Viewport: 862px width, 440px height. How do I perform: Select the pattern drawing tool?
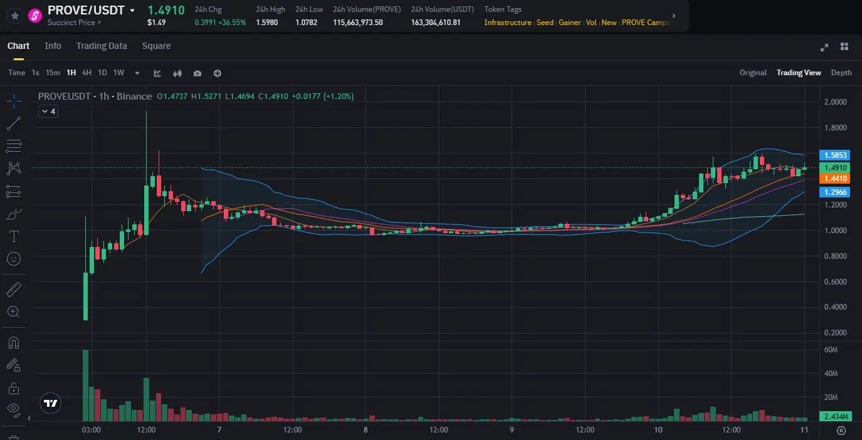[14, 169]
